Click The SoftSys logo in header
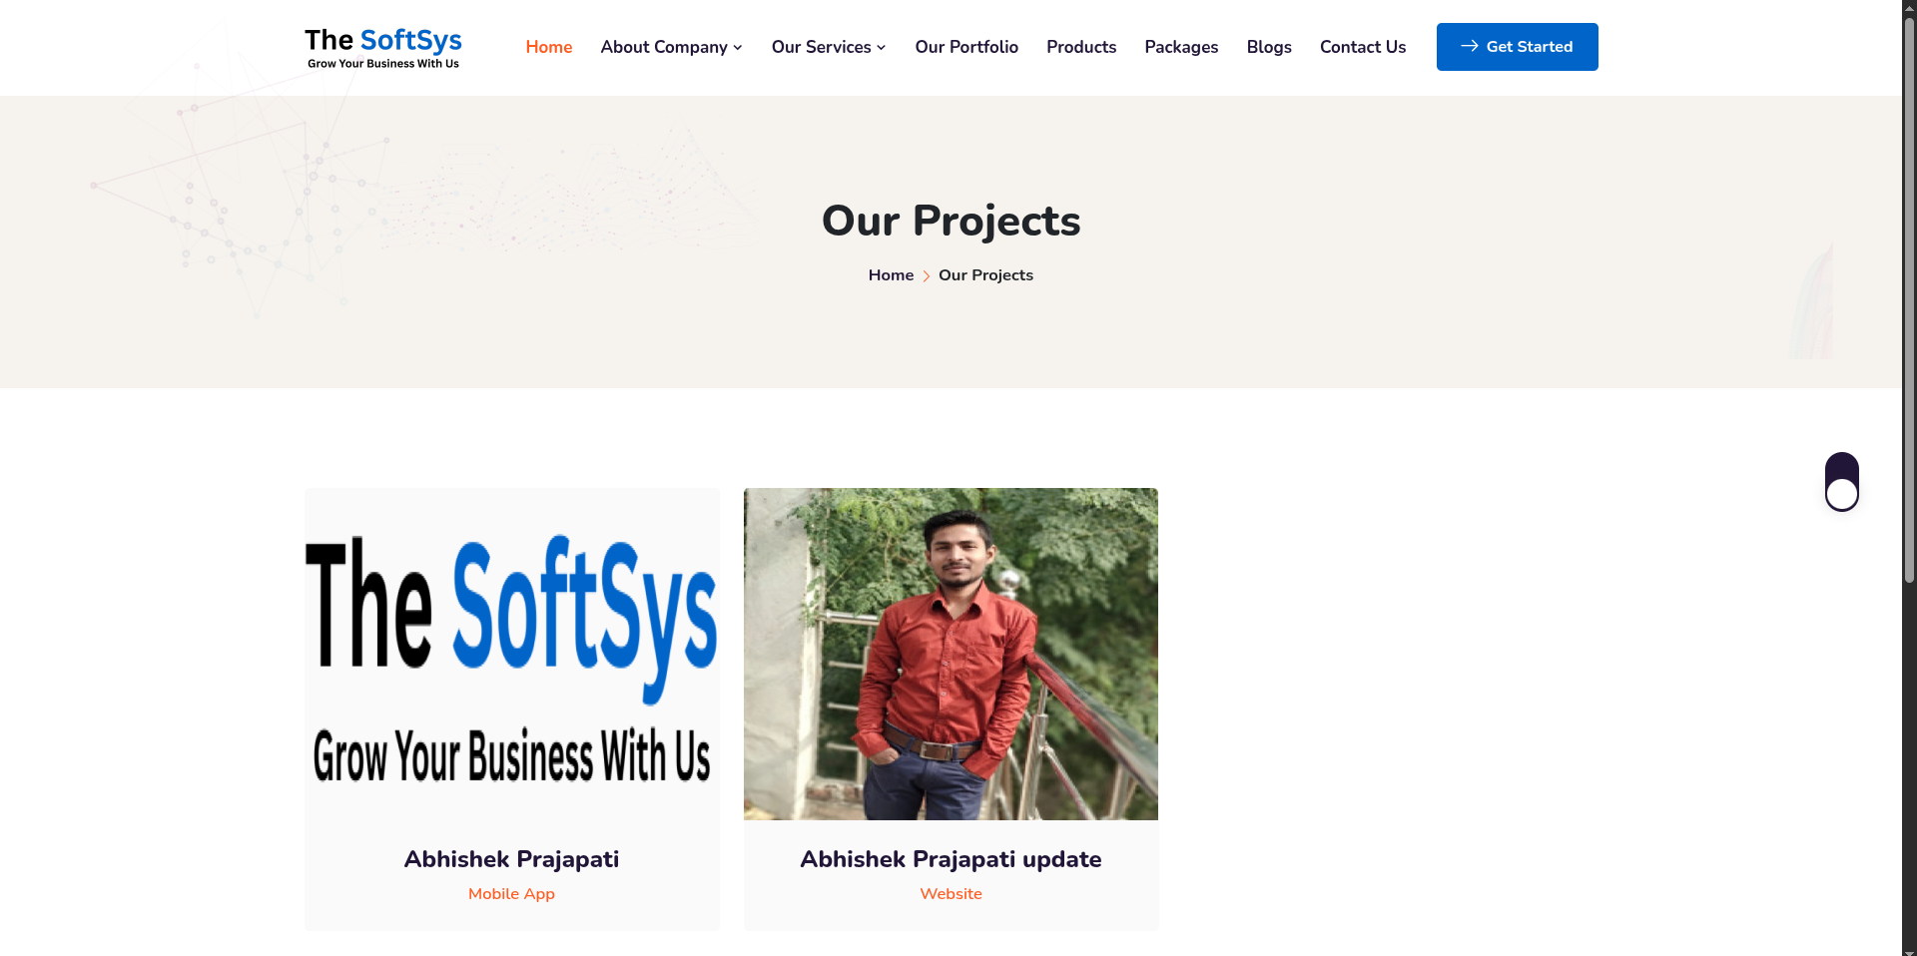This screenshot has width=1917, height=956. click(x=383, y=47)
